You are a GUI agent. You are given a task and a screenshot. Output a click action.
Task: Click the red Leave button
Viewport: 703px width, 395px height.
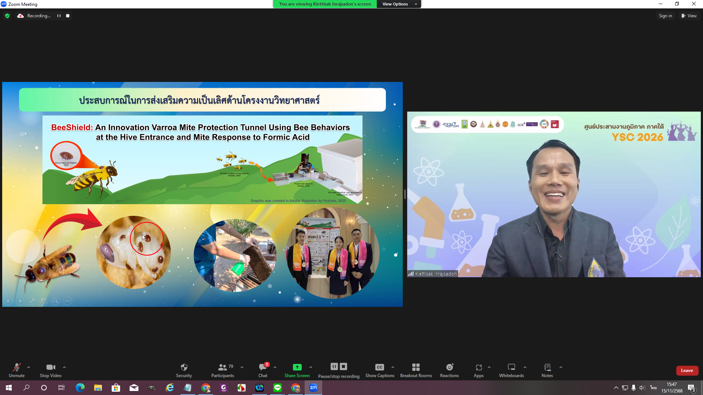(687, 370)
